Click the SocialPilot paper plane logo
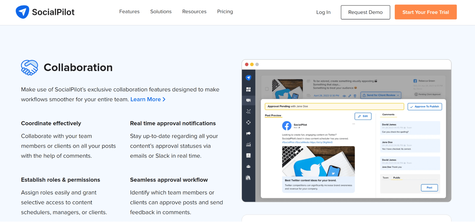The image size is (475, 222). click(22, 12)
